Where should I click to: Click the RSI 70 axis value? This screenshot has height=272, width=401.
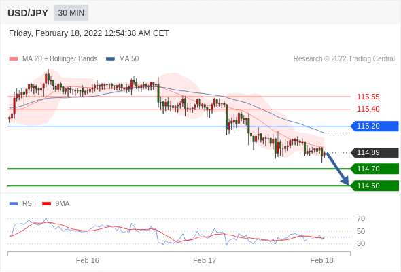point(361,218)
